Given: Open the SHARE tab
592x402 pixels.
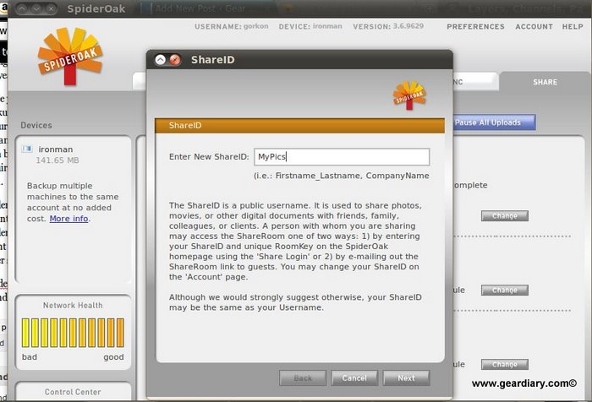Looking at the screenshot, I should pyautogui.click(x=545, y=82).
